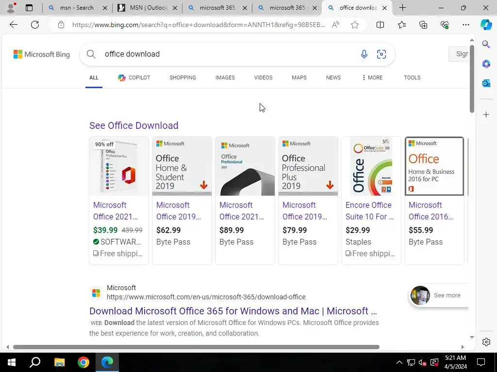
Task: Open Outlook sidebar icon
Action: (486, 83)
